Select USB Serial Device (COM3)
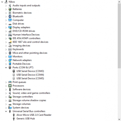 tap(30, 71)
